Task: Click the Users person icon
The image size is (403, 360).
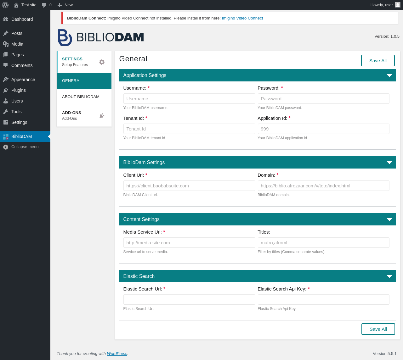Action: coord(6,101)
